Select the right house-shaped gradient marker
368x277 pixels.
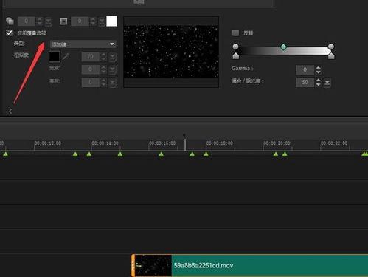click(331, 56)
